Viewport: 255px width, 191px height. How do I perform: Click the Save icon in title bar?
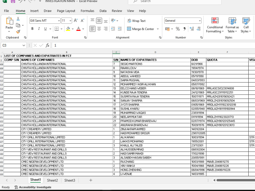coord(13,1)
